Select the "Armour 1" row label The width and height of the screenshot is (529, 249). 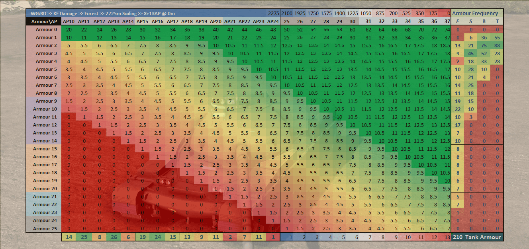(x=44, y=37)
